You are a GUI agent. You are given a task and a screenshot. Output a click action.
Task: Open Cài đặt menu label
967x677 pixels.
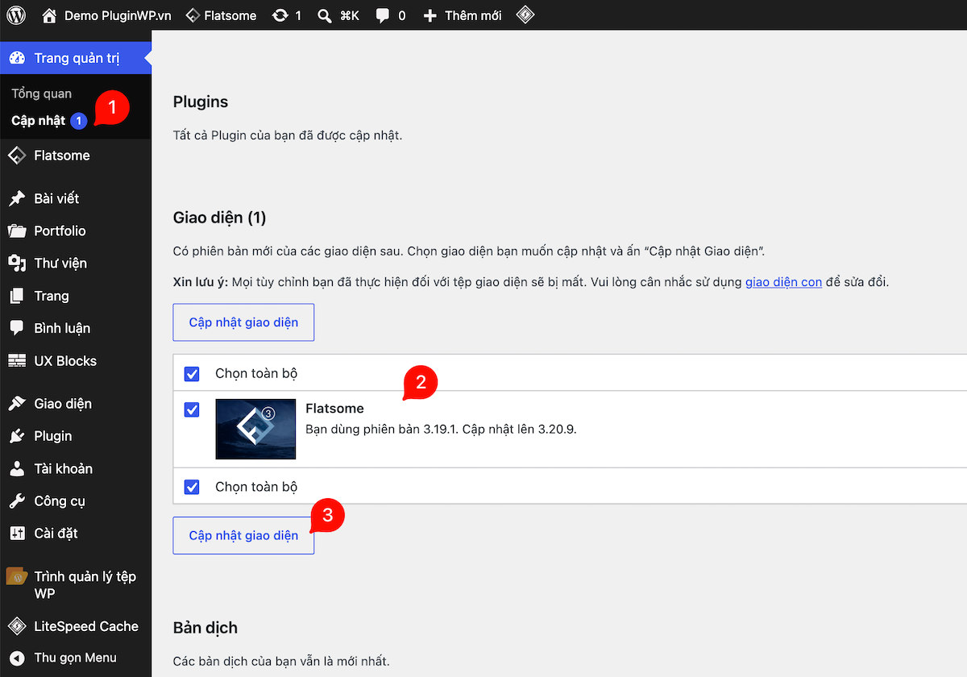pos(56,534)
